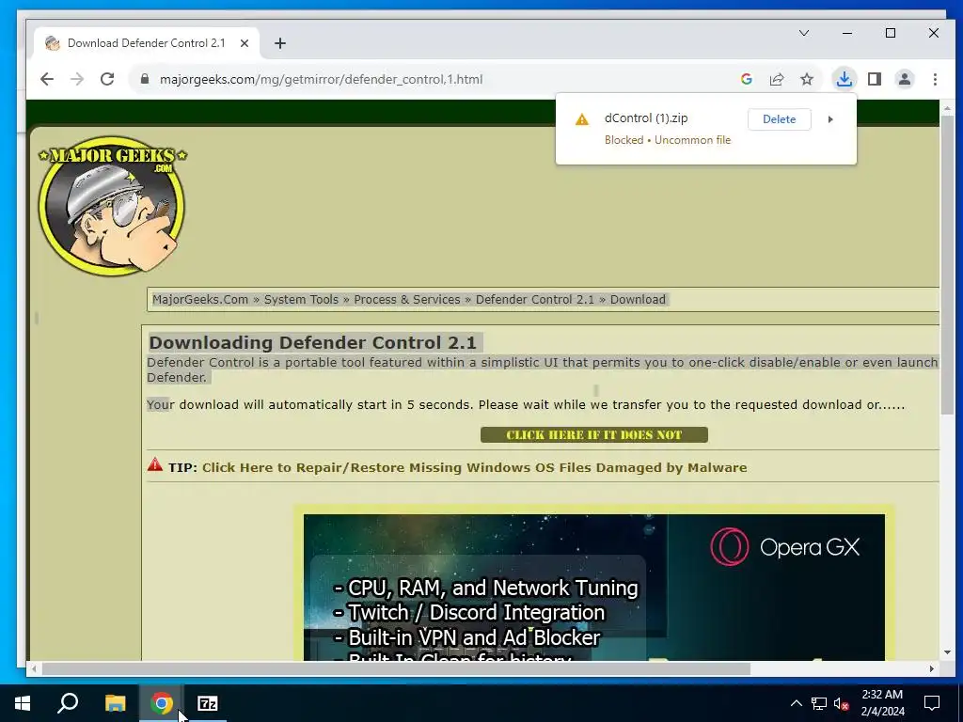Open the System Tools breadcrumb link

pos(301,300)
